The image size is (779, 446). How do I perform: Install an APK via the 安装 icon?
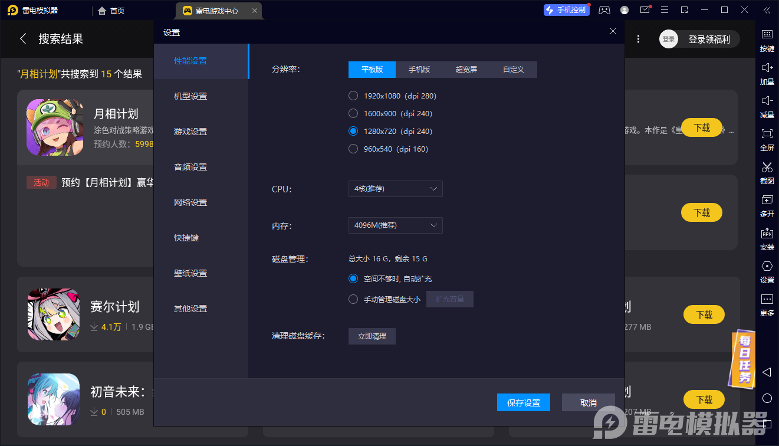[767, 240]
